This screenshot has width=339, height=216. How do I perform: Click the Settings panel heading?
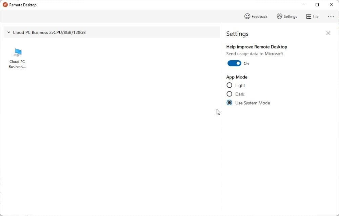[x=237, y=34]
